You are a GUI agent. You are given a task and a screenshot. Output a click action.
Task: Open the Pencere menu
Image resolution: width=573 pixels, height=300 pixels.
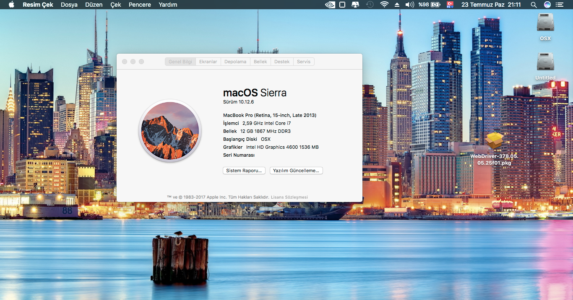tap(140, 5)
